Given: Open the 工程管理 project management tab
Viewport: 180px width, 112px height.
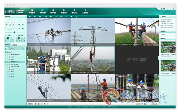Looking at the screenshot, I should coord(85,11).
